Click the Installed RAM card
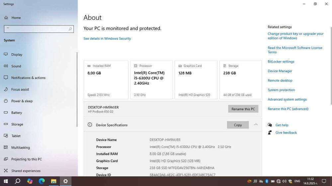This screenshot has height=186, width=332. 106,80
